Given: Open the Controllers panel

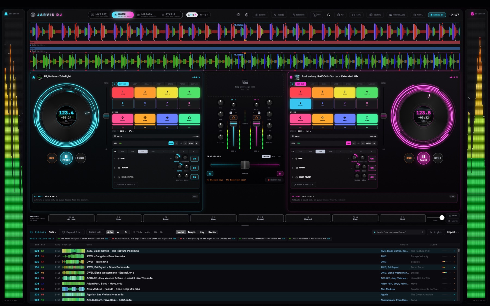Looking at the screenshot, I should click(397, 15).
